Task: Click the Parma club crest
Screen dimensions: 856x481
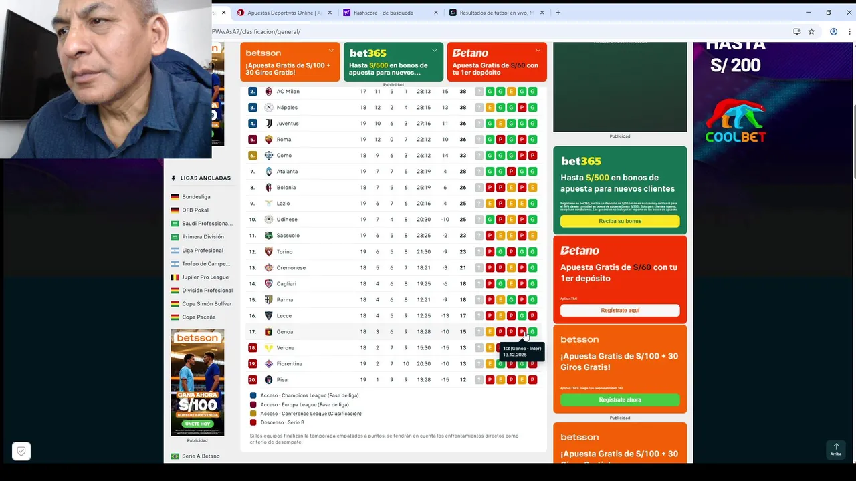Action: (x=269, y=300)
